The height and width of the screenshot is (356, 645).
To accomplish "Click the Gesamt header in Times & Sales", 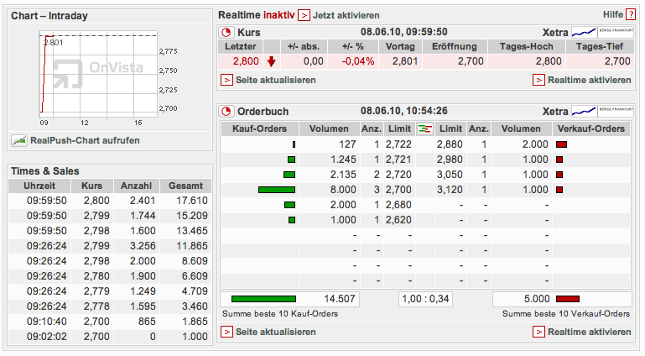I will (185, 186).
